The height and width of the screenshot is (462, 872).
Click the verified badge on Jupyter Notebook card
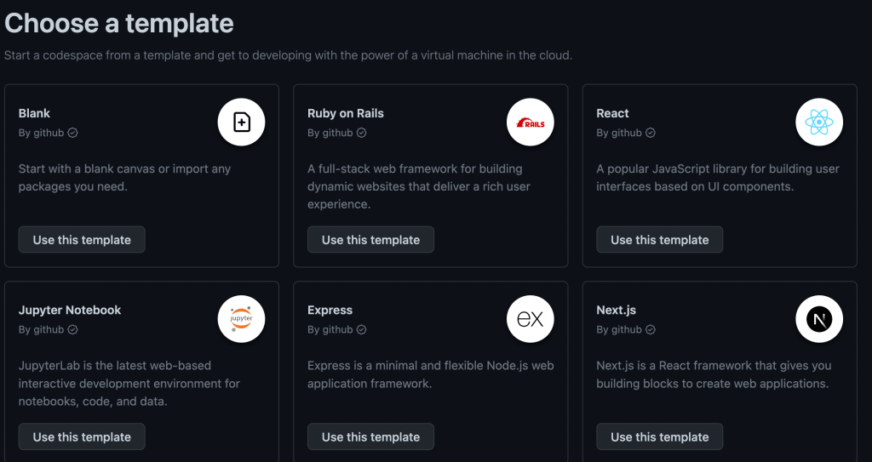(72, 329)
